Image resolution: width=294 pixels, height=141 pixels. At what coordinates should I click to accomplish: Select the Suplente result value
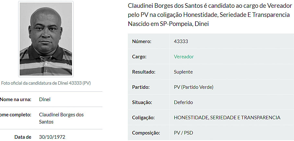tap(183, 72)
